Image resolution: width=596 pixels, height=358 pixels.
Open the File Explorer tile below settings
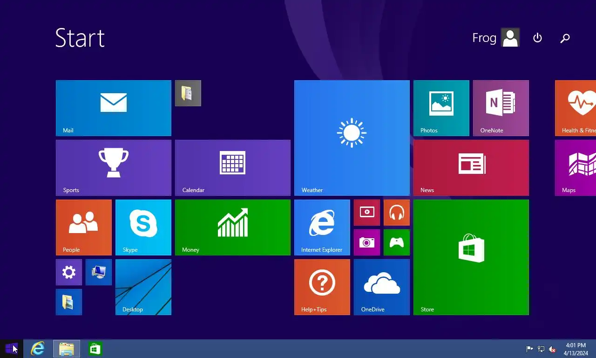tap(69, 302)
